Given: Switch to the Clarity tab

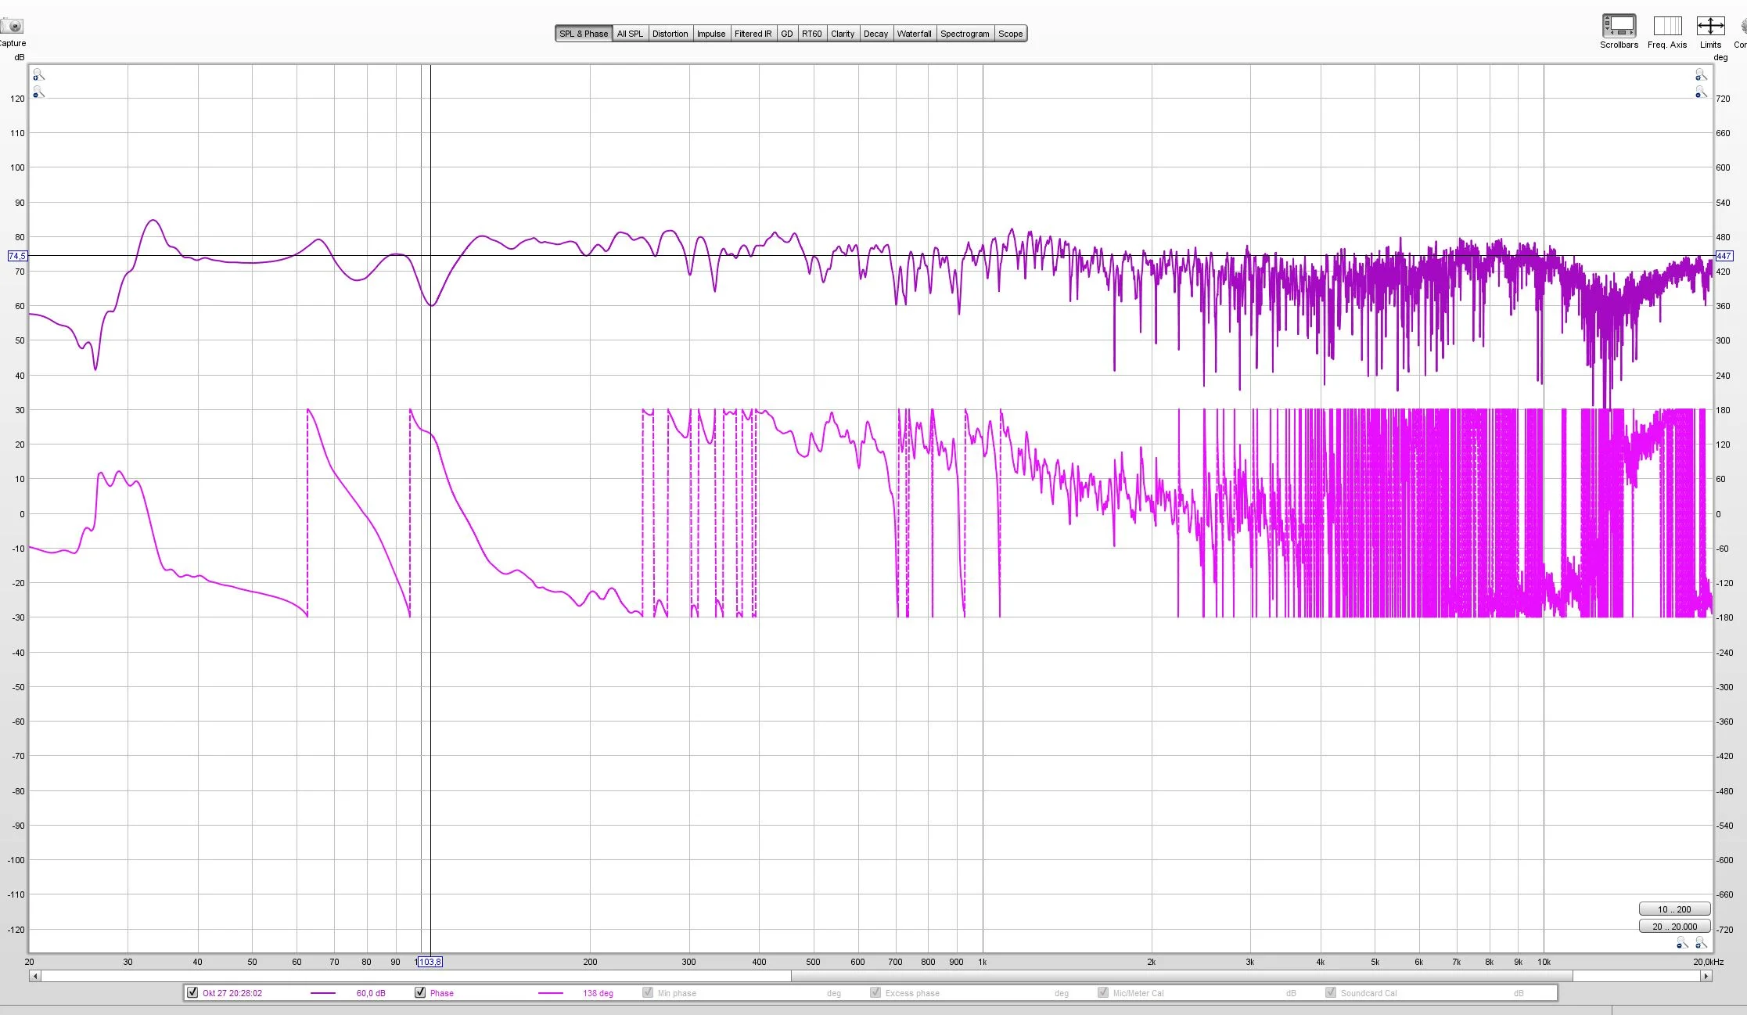Looking at the screenshot, I should 843,34.
